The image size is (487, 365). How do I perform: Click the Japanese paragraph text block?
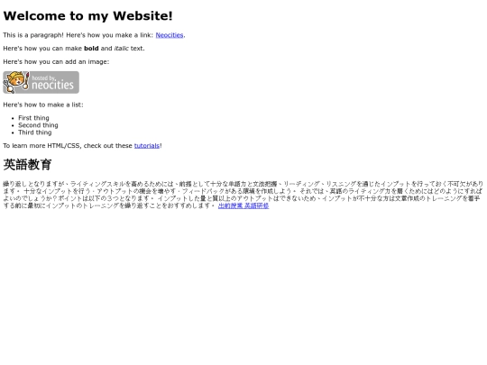tap(243, 195)
